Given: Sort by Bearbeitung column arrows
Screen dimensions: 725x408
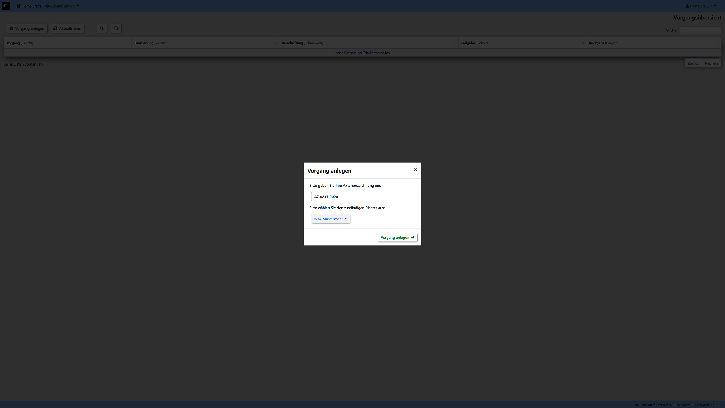Looking at the screenshot, I should tap(275, 43).
